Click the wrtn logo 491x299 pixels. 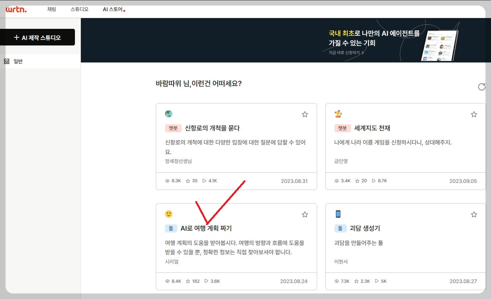click(x=16, y=10)
